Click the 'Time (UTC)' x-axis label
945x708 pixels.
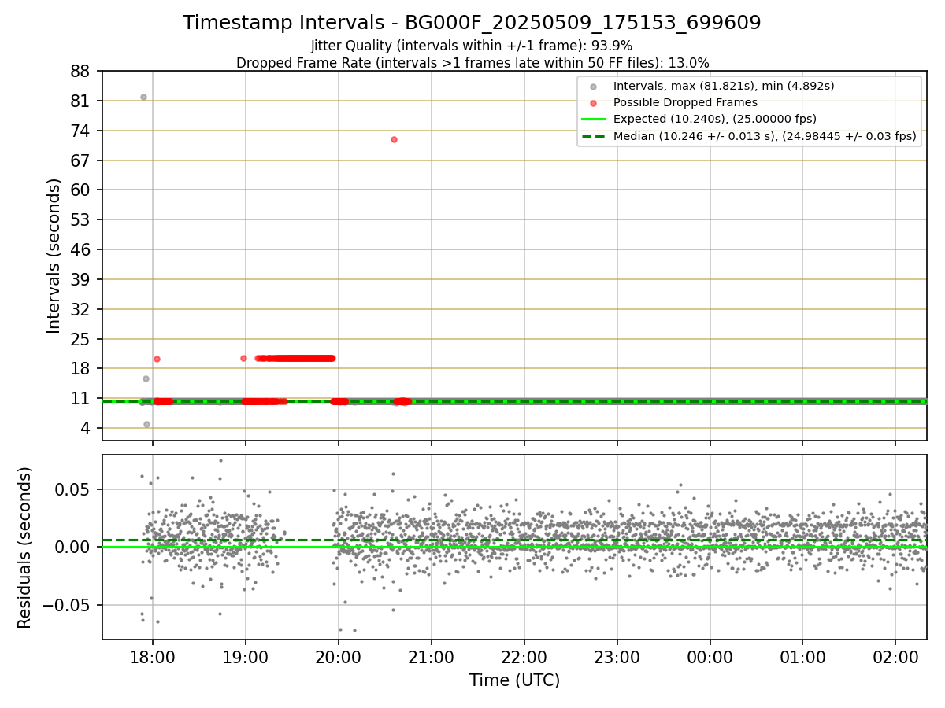pyautogui.click(x=514, y=680)
